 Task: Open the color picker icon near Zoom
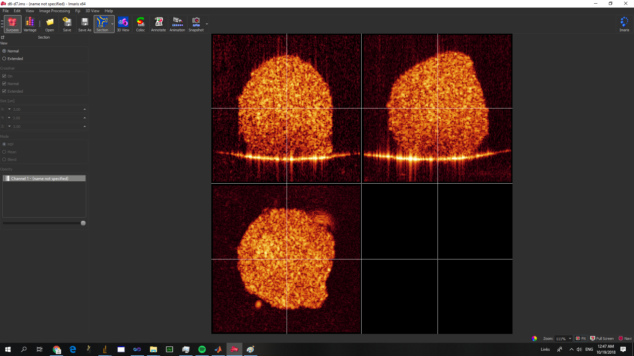click(x=534, y=339)
